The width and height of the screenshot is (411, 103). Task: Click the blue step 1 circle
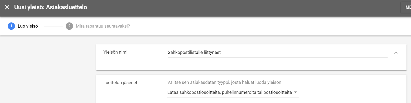(11, 26)
